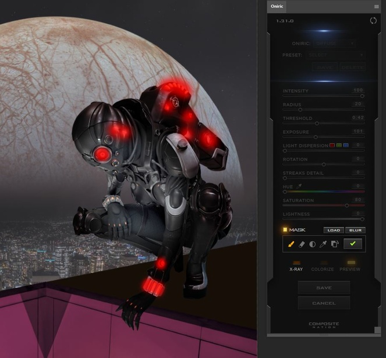Click the reset refresh icon
Viewport: 386px width, 358px height.
point(373,21)
